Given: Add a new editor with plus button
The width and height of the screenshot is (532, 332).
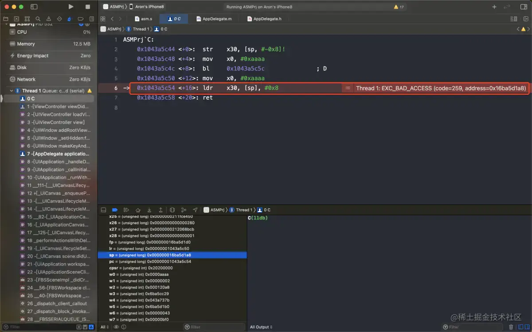Looking at the screenshot, I should pyautogui.click(x=494, y=7).
